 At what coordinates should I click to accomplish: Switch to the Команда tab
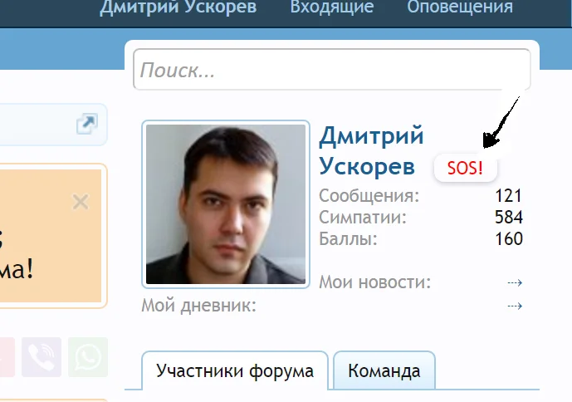pos(384,371)
